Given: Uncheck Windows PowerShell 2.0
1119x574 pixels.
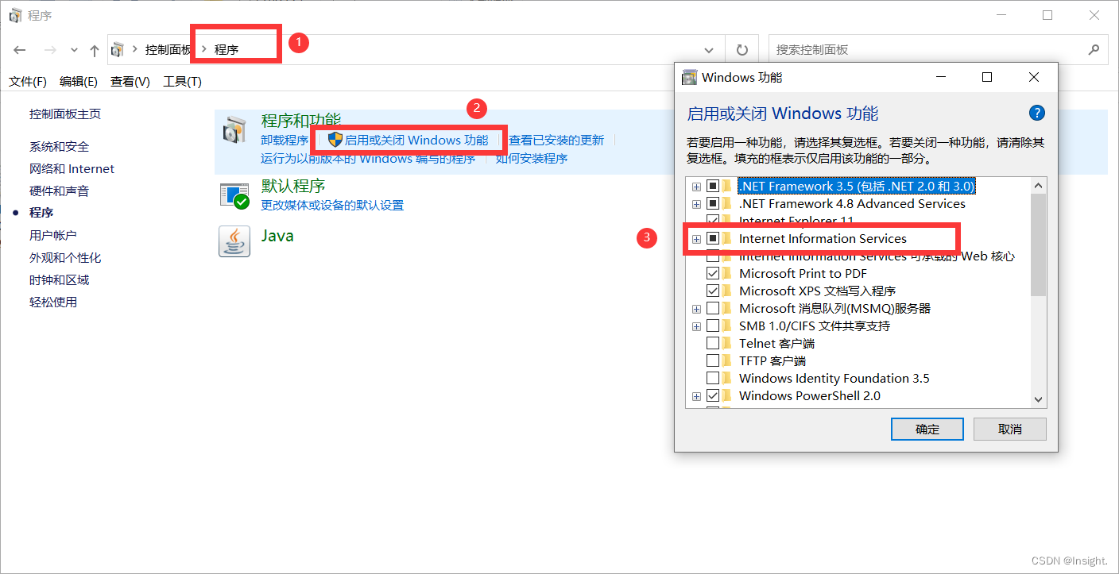Looking at the screenshot, I should [713, 395].
